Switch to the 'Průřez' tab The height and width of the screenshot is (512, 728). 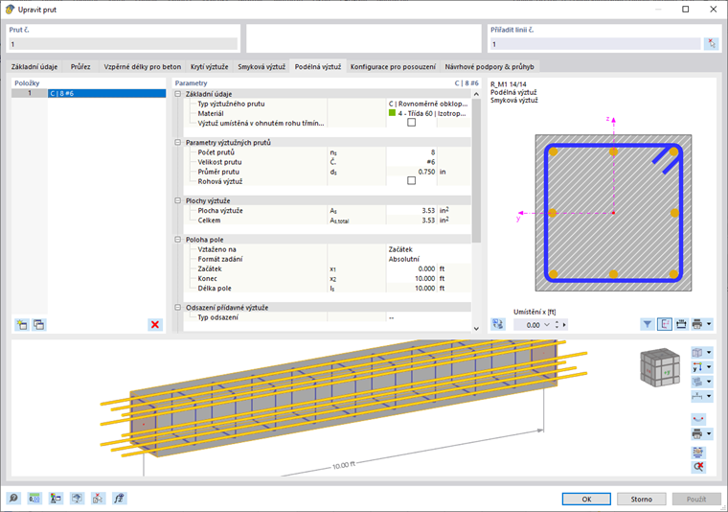click(x=80, y=66)
